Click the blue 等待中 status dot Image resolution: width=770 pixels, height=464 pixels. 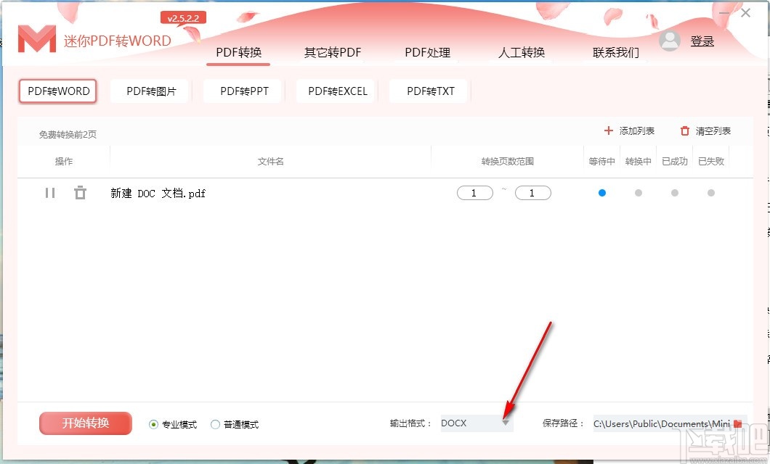[x=602, y=193]
